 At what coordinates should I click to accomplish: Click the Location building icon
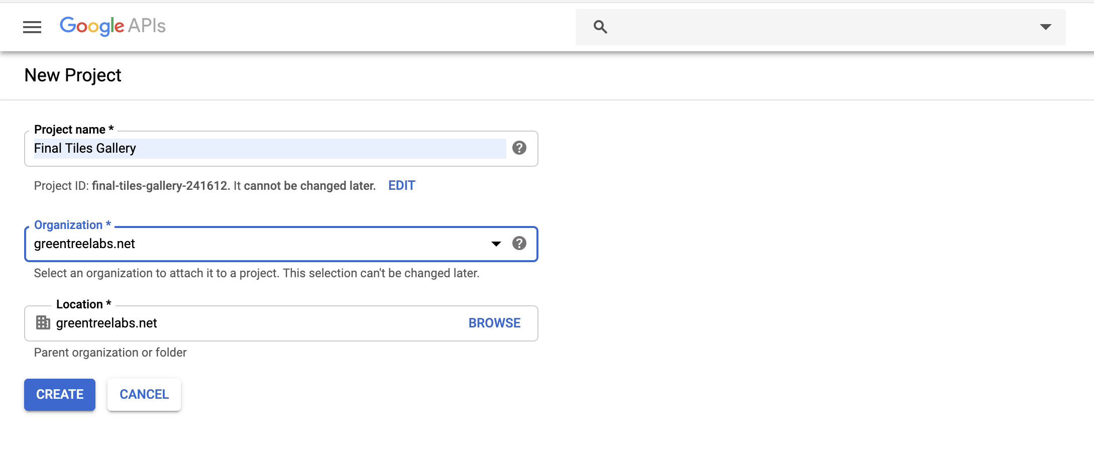(43, 322)
